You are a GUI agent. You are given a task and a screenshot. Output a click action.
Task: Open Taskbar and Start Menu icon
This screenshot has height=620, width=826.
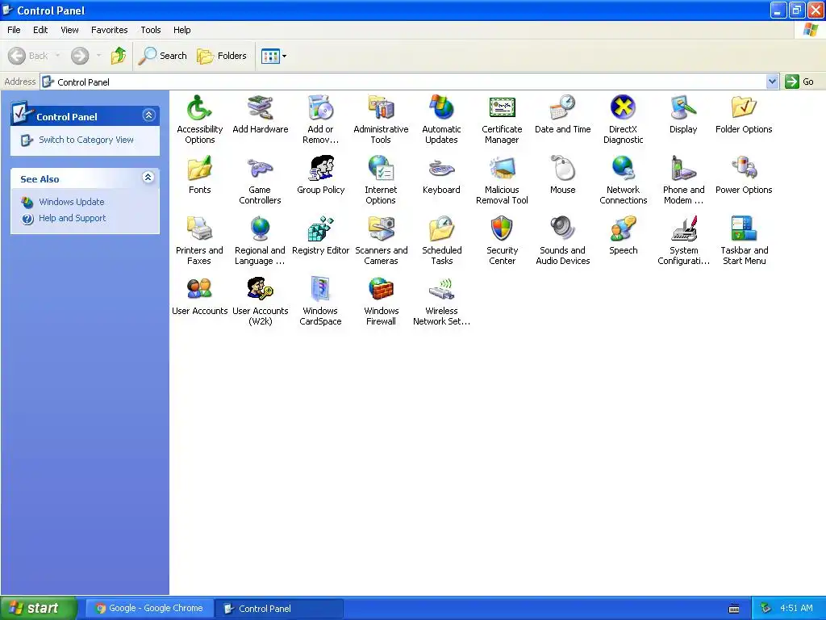coord(744,228)
